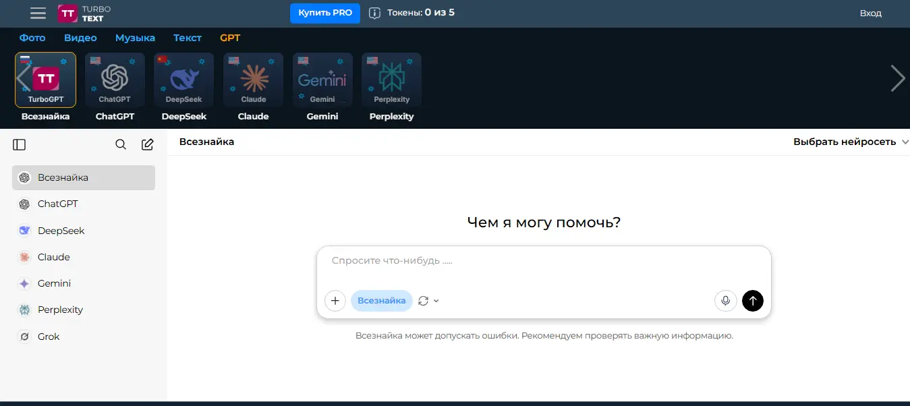
Task: Click the microphone voice input icon
Action: pyautogui.click(x=725, y=301)
